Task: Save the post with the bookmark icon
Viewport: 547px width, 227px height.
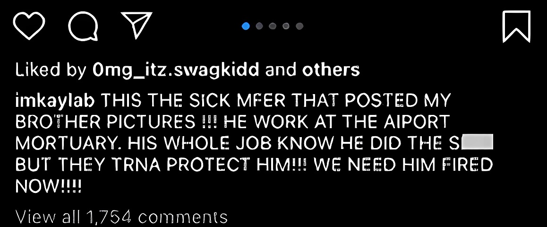Action: coord(516,26)
